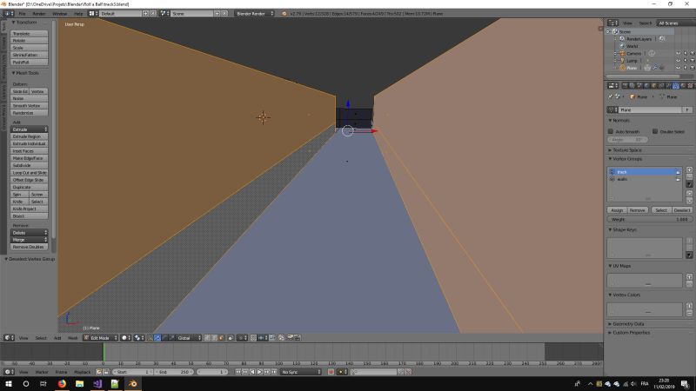Open the pivot point selector icon
The height and width of the screenshot is (391, 696).
point(138,338)
